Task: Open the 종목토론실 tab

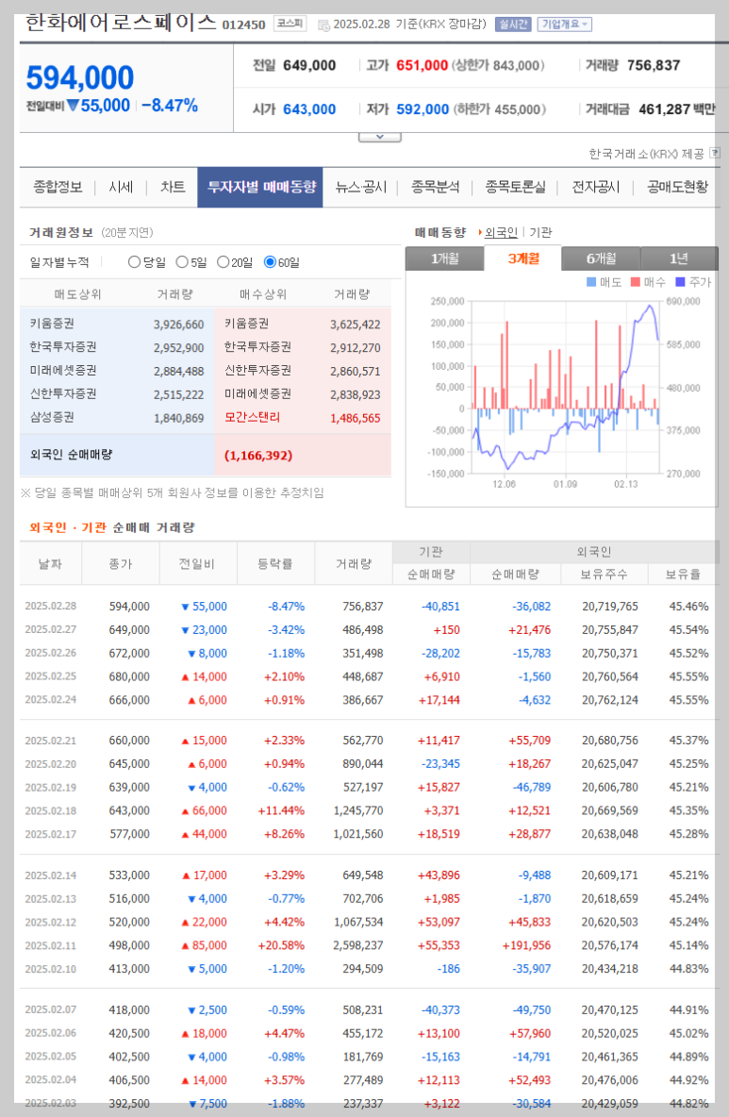Action: pyautogui.click(x=516, y=187)
